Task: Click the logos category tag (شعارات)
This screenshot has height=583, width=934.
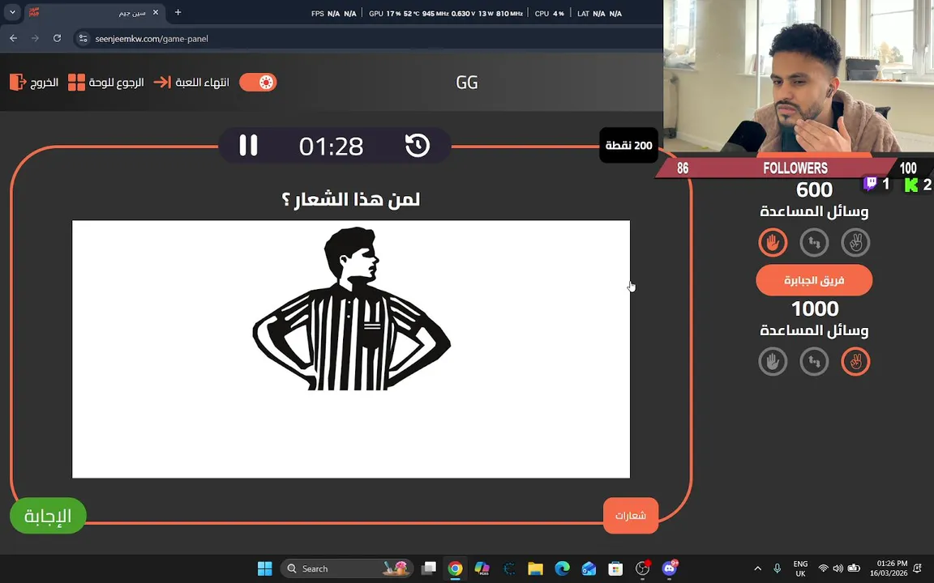Action: [x=631, y=515]
